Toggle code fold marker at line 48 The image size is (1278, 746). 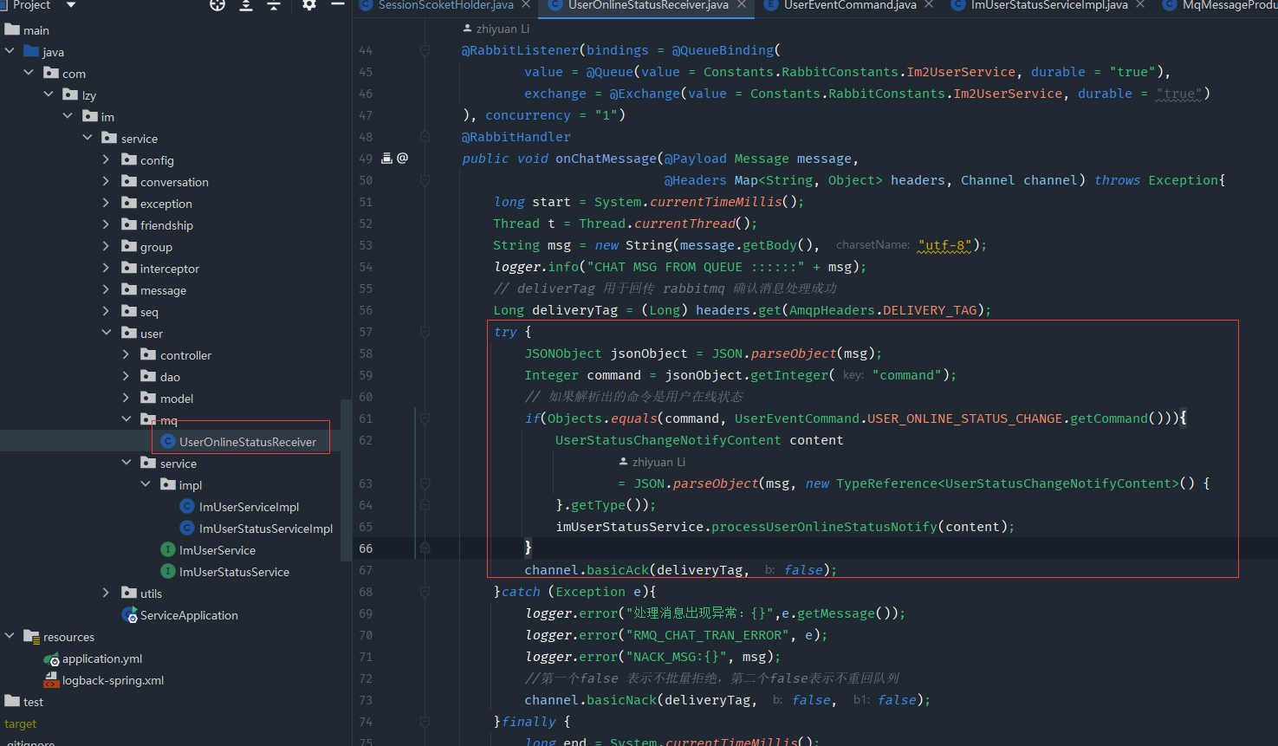425,137
